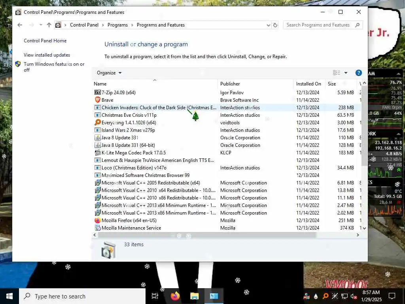Click the taskbar Type here to search box
Viewport: 405px width, 304px height.
pyautogui.click(x=82, y=296)
